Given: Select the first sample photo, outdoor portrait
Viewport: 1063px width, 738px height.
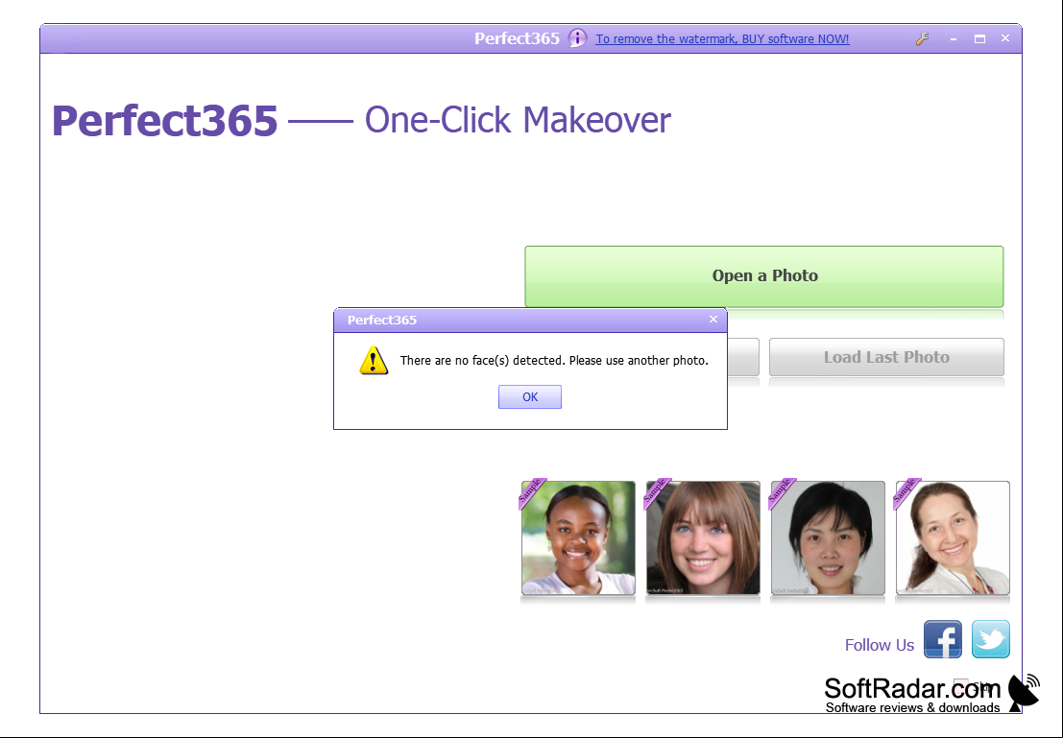Looking at the screenshot, I should [x=578, y=537].
